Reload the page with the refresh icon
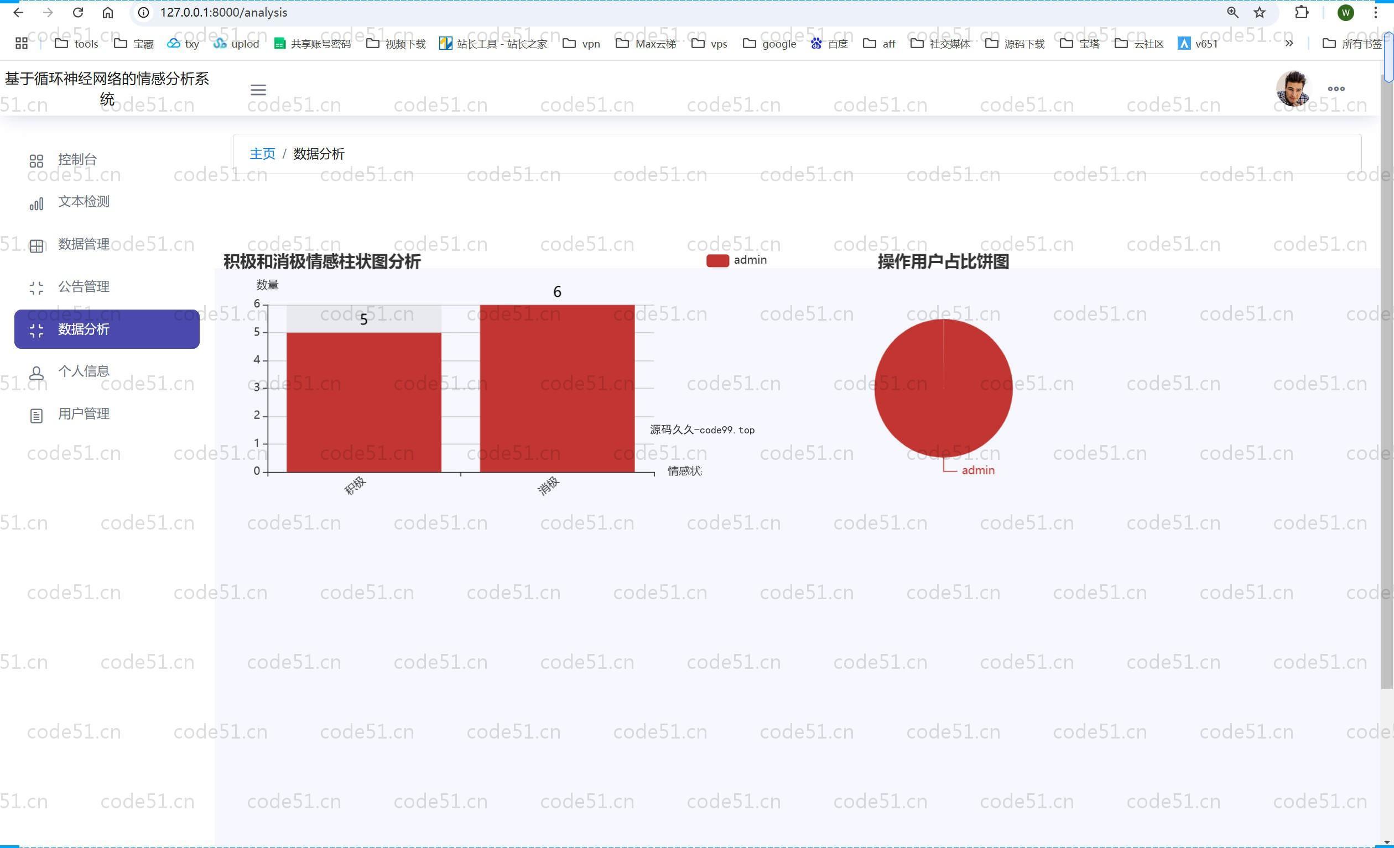The image size is (1394, 848). 78,12
